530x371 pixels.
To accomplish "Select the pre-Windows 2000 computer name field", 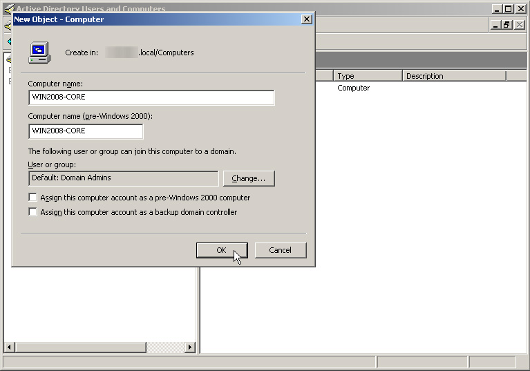I will 86,131.
